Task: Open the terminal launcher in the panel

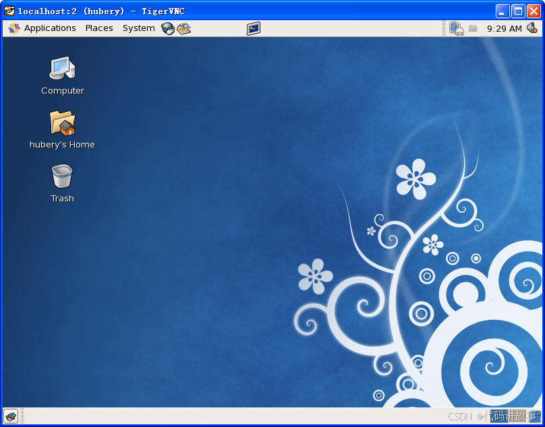Action: click(x=254, y=28)
